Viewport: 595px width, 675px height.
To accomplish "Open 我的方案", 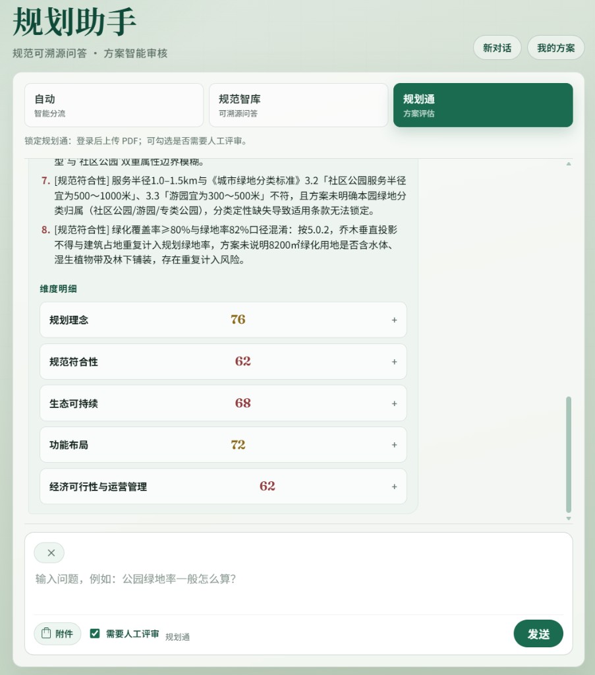I will (x=556, y=47).
